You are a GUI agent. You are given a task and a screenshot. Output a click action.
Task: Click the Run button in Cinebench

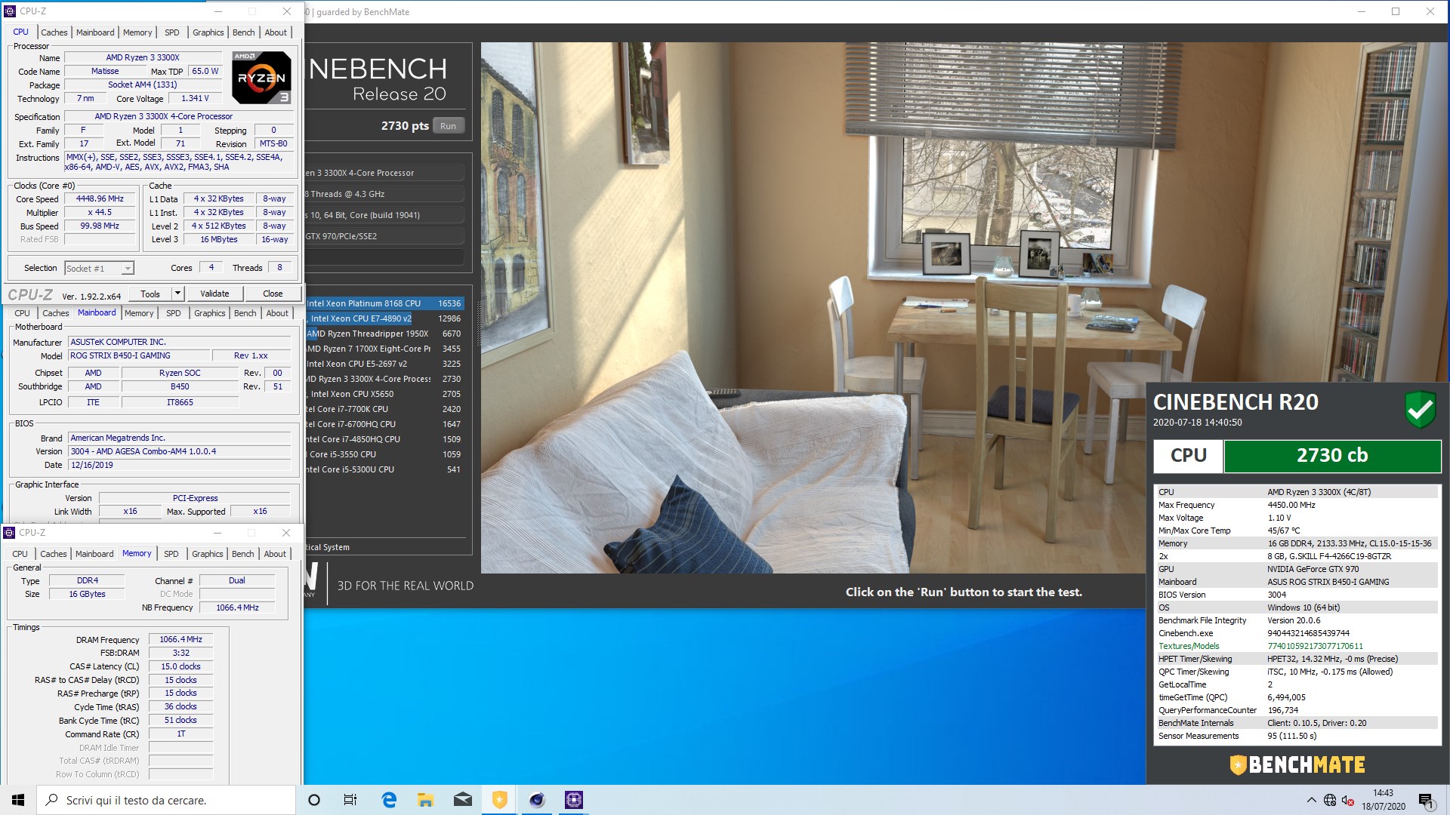pos(448,126)
